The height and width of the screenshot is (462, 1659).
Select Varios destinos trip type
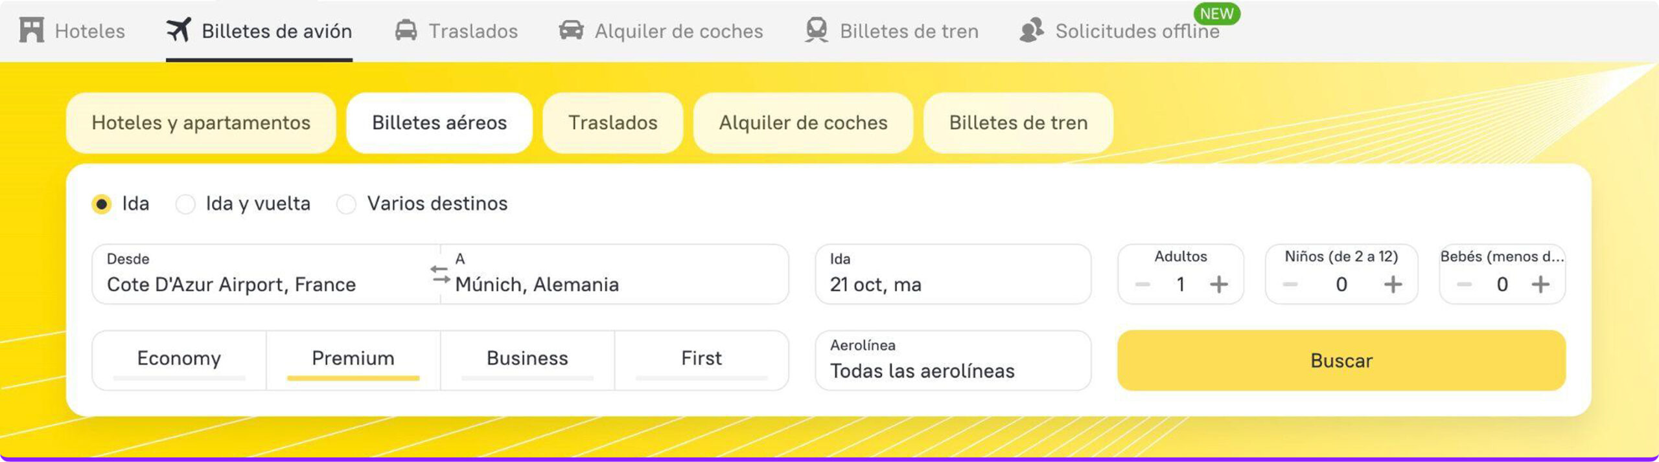pyautogui.click(x=346, y=204)
